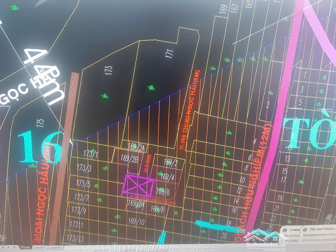Follow the 'Click here' link in Comm balloon

[291, 240]
